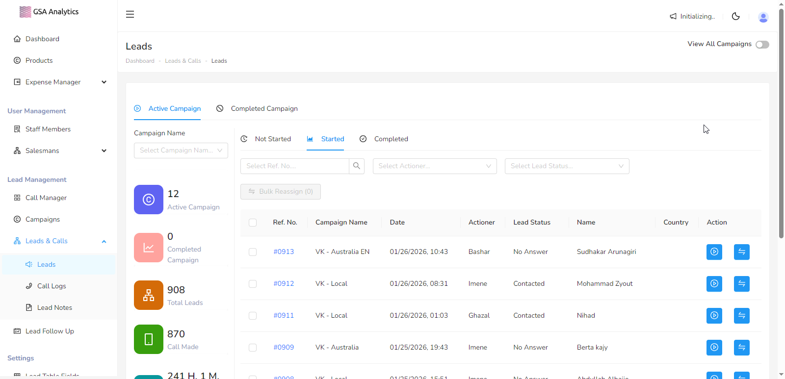Open Lead Notes in the sidebar

[x=54, y=307]
